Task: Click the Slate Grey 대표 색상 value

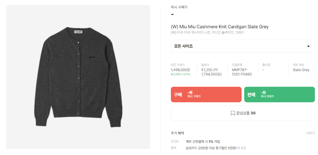Action: (x=301, y=70)
